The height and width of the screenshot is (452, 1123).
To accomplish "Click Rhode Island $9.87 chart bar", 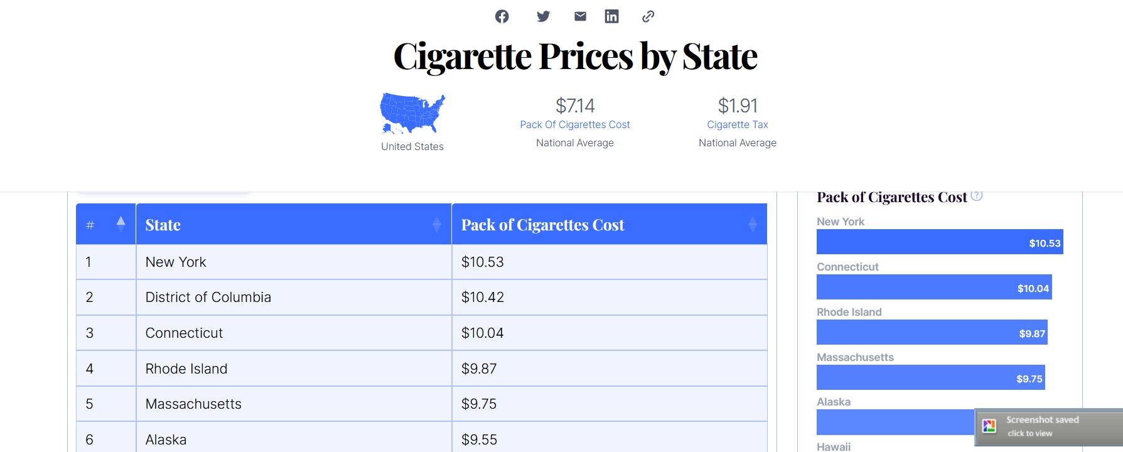I will (x=932, y=332).
